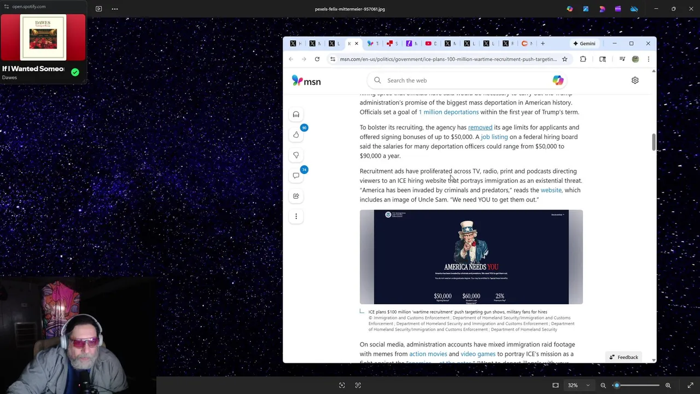Go forward in Chrome browser
The height and width of the screenshot is (394, 700).
tap(304, 59)
